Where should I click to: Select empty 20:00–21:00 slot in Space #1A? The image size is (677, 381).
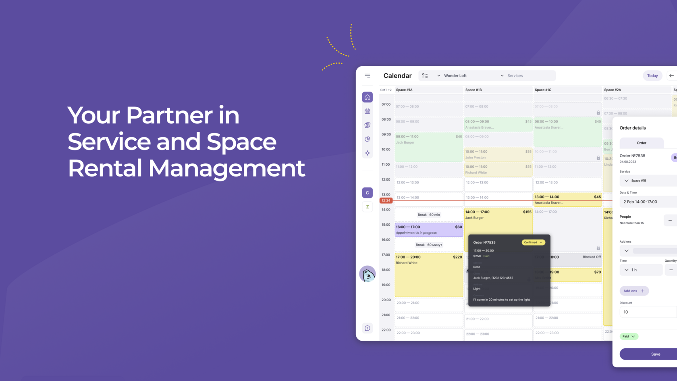tap(429, 305)
